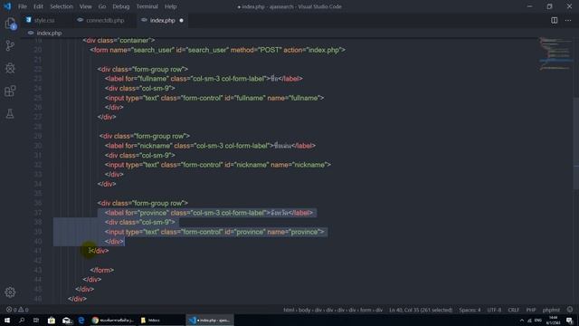Open the clock and date flyout

click(553, 320)
